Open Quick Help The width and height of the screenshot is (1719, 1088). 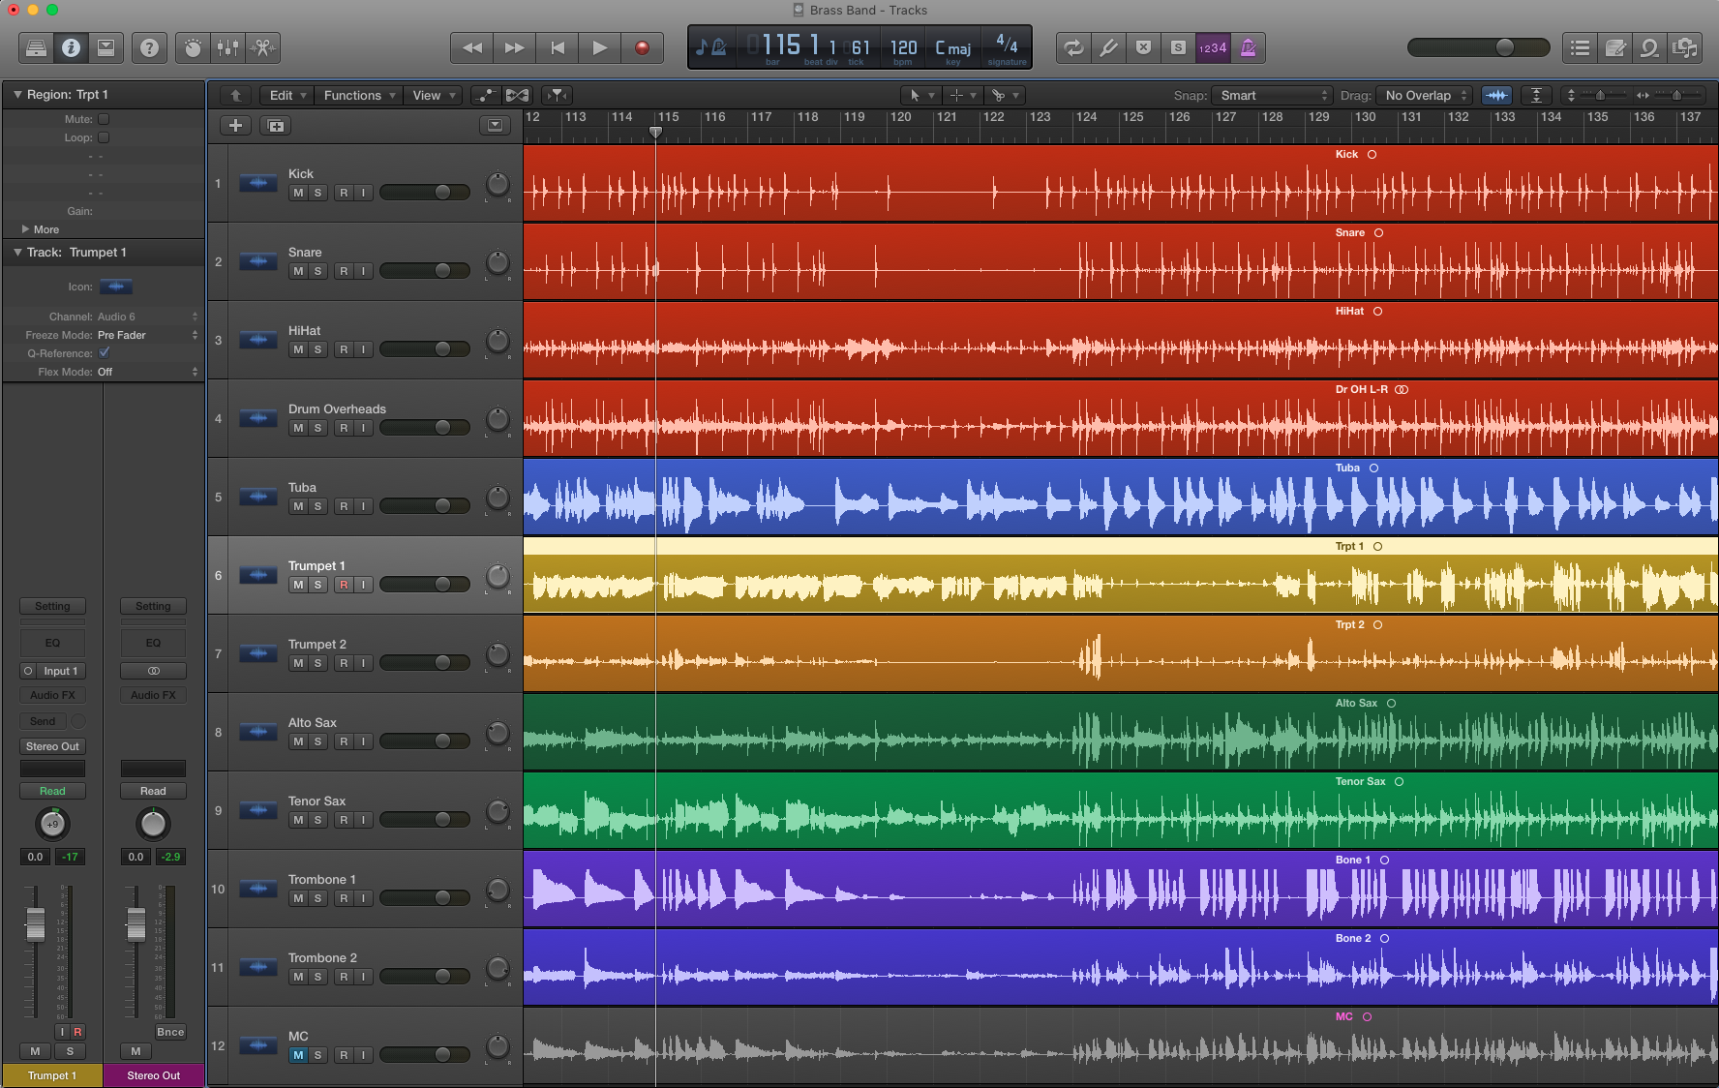point(149,47)
